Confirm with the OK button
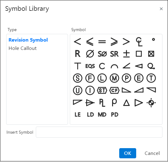Viewport: 168px width, 162px height. tap(128, 153)
